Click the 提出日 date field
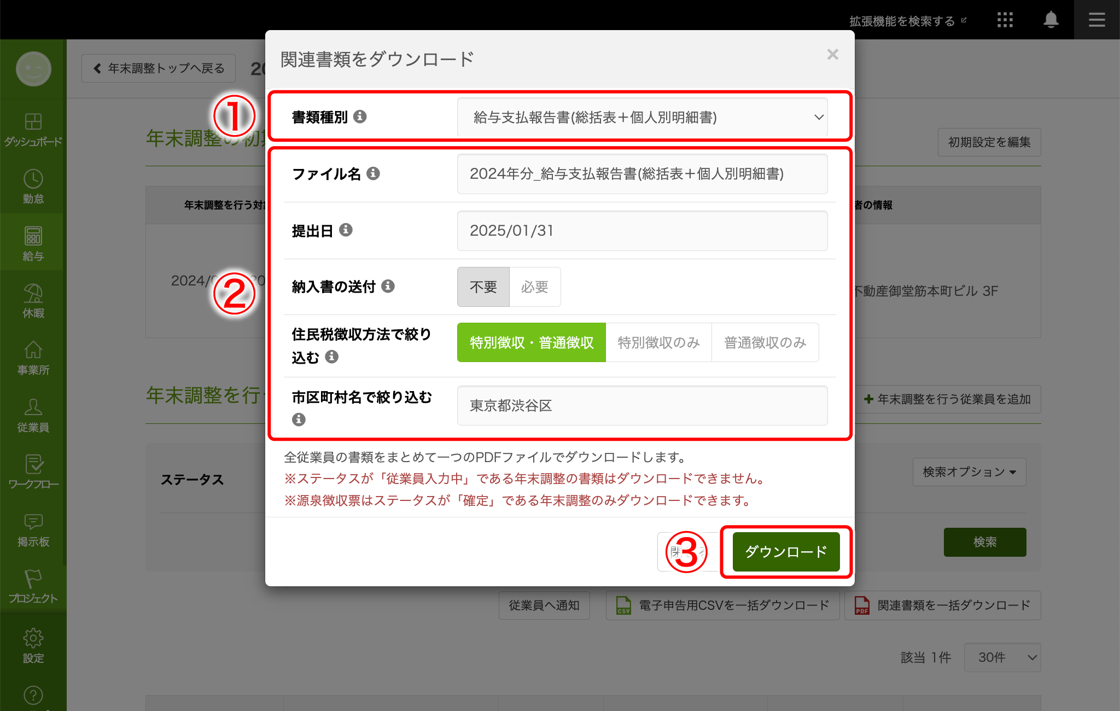 [x=642, y=231]
